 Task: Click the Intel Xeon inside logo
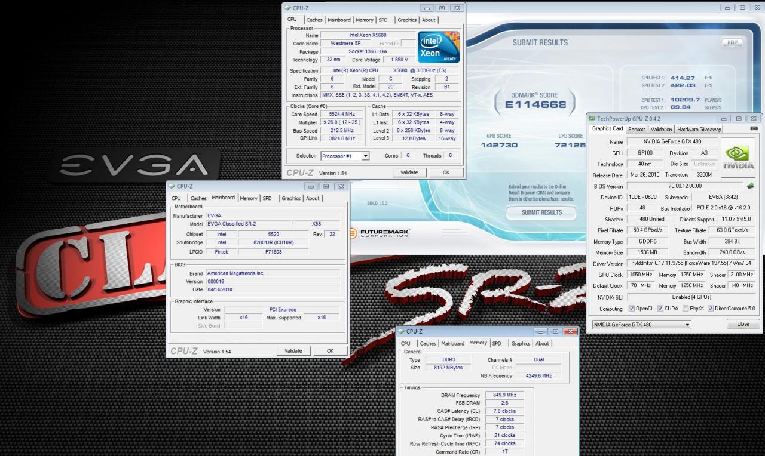pyautogui.click(x=439, y=47)
